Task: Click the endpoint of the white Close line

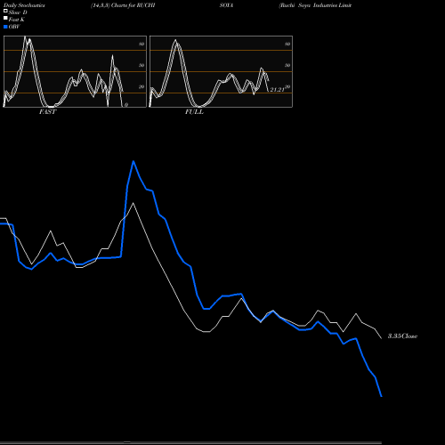Action: (381, 338)
